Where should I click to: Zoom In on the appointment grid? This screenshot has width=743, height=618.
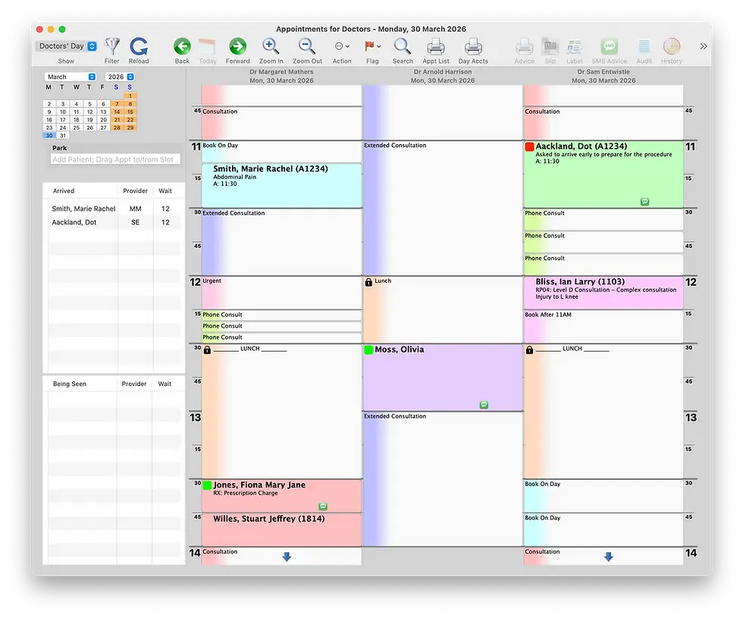click(x=271, y=46)
